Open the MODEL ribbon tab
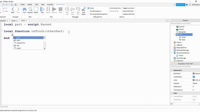200x112 pixels. coord(30,5)
